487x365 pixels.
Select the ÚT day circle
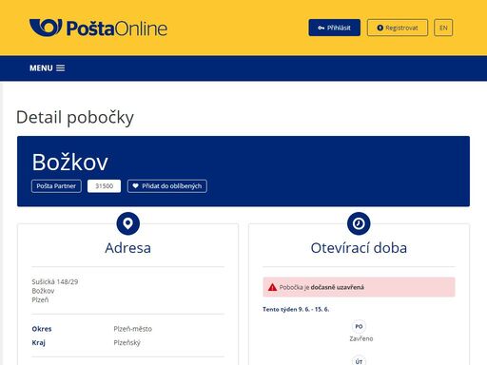359,360
